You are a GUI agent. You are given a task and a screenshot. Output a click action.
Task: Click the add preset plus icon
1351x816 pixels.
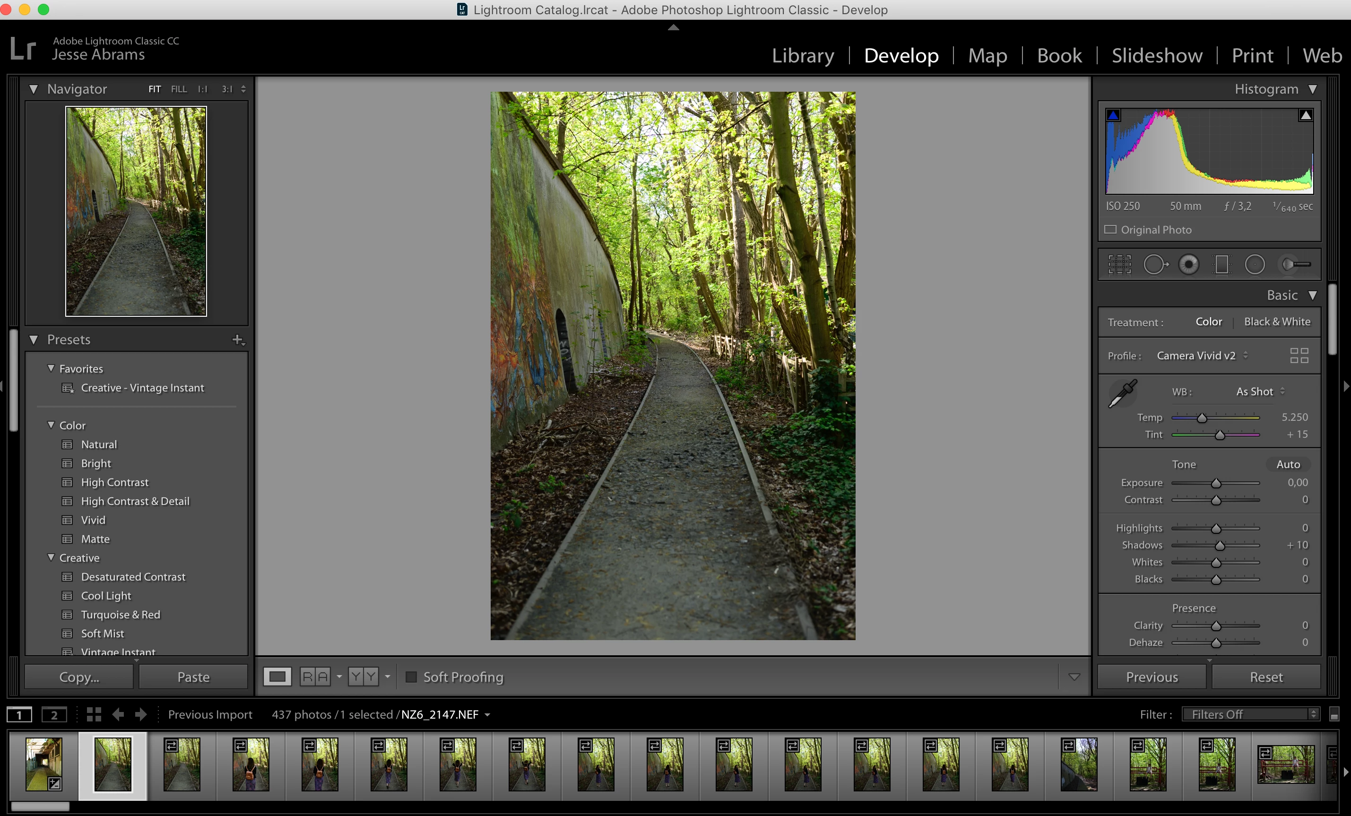[237, 339]
